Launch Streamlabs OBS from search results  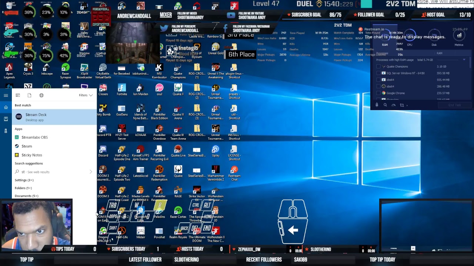pos(54,137)
